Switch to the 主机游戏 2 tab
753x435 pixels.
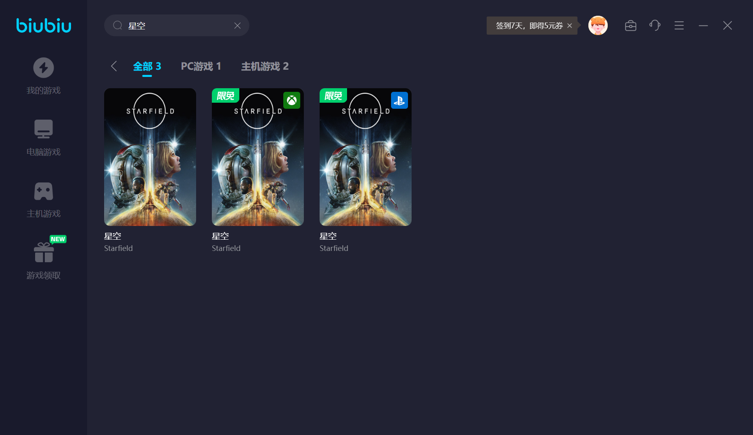pos(265,66)
